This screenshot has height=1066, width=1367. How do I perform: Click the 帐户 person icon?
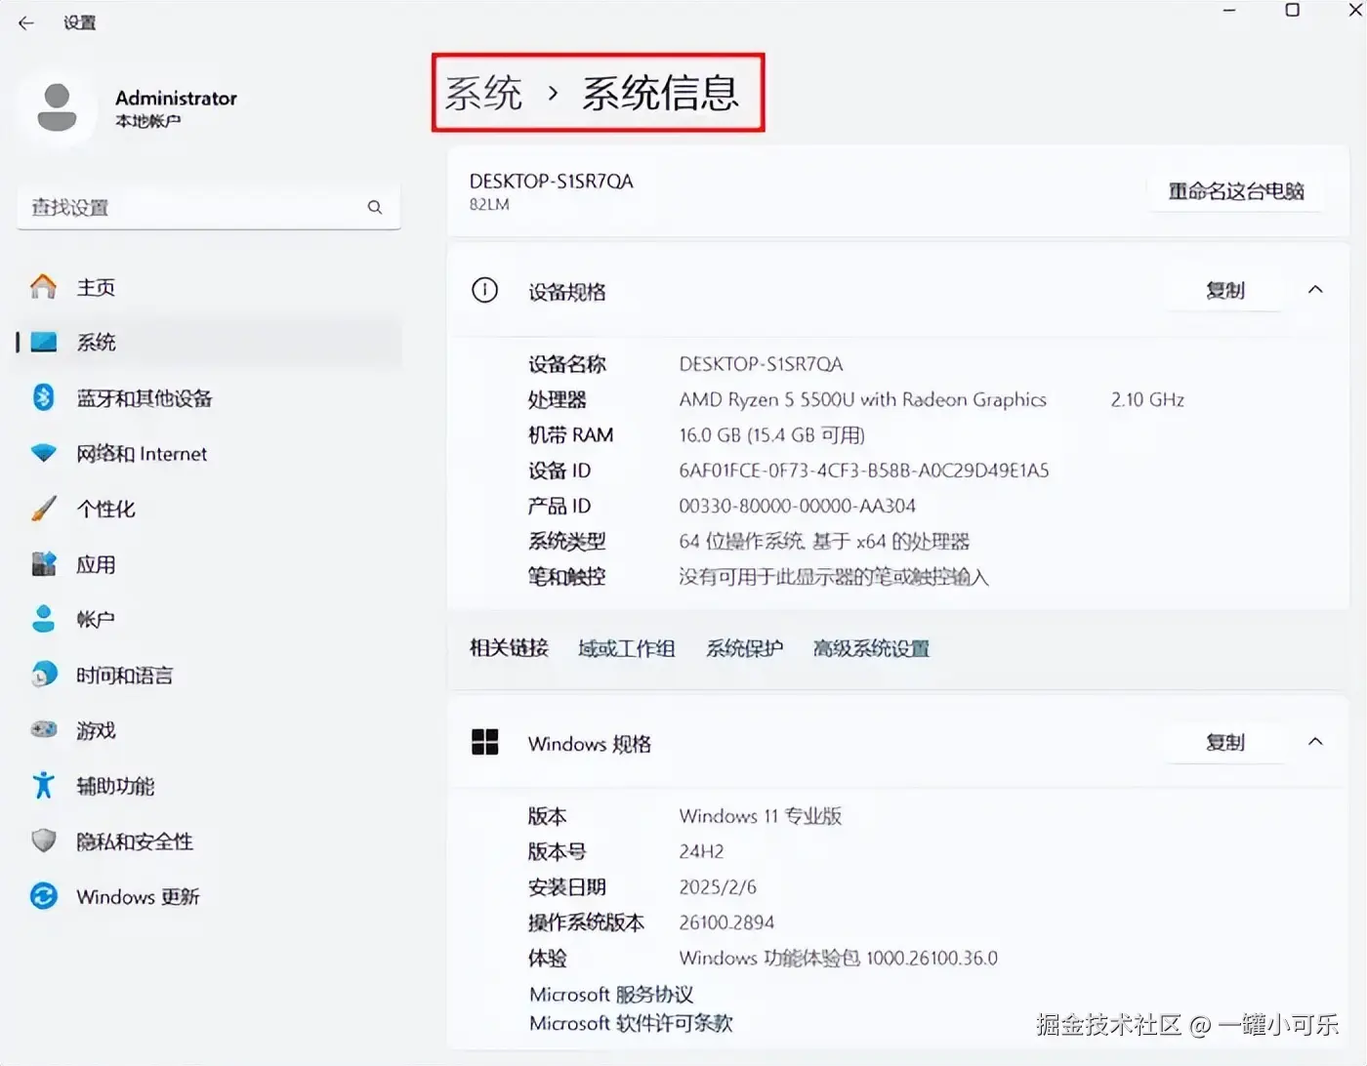pyautogui.click(x=44, y=619)
